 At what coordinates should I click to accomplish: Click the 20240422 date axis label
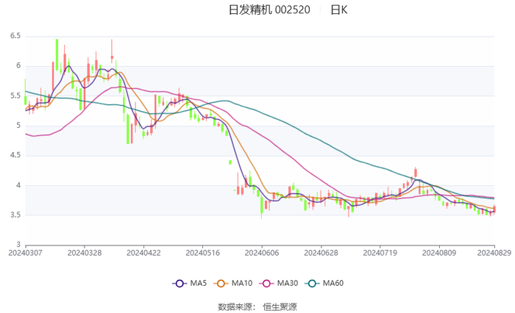point(143,253)
